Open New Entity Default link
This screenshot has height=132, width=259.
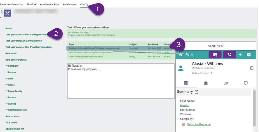pyautogui.click(x=16, y=59)
